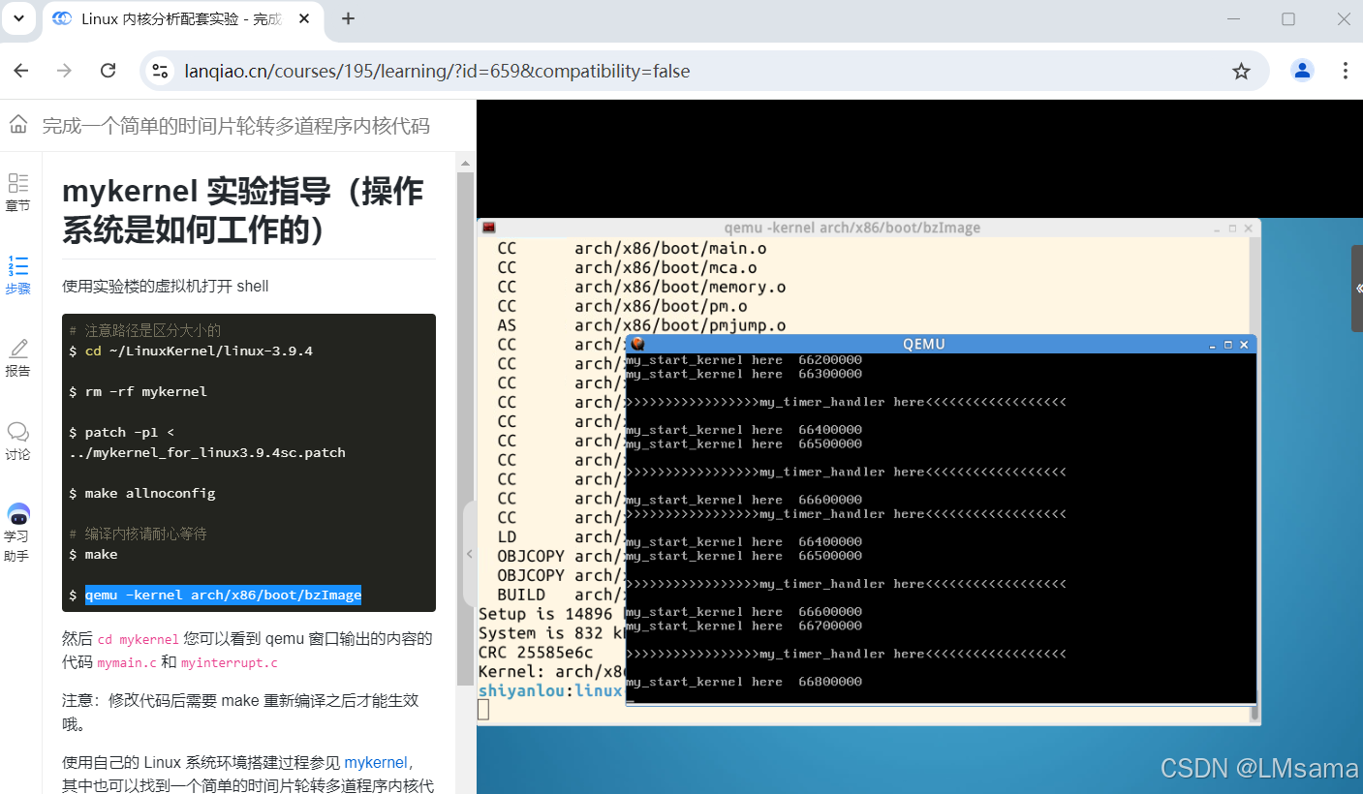The height and width of the screenshot is (794, 1363).
Task: Minimize the QEMU window
Action: (1213, 345)
